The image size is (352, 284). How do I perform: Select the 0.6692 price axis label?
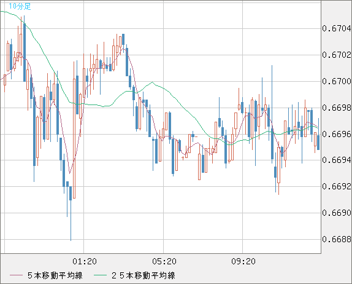point(337,186)
